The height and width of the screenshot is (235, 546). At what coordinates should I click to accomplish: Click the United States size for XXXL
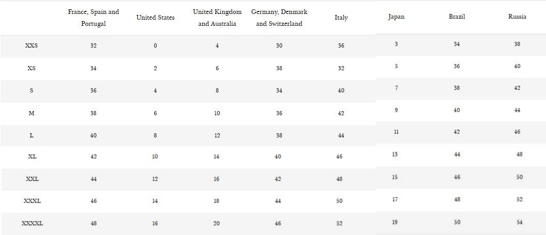coord(155,201)
